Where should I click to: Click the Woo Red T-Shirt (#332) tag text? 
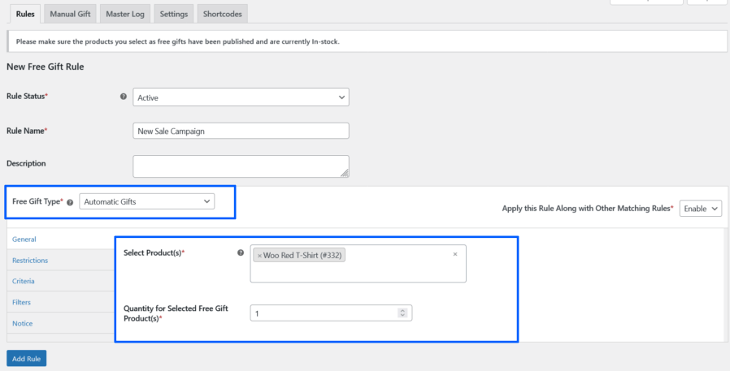tap(304, 256)
